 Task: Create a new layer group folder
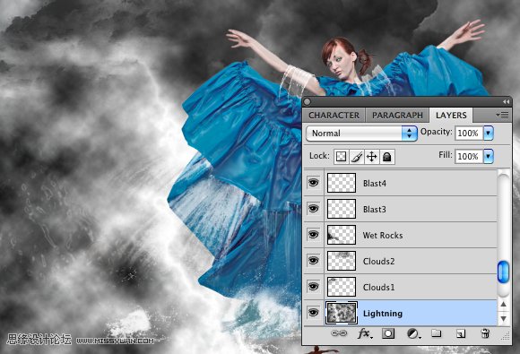tap(436, 333)
